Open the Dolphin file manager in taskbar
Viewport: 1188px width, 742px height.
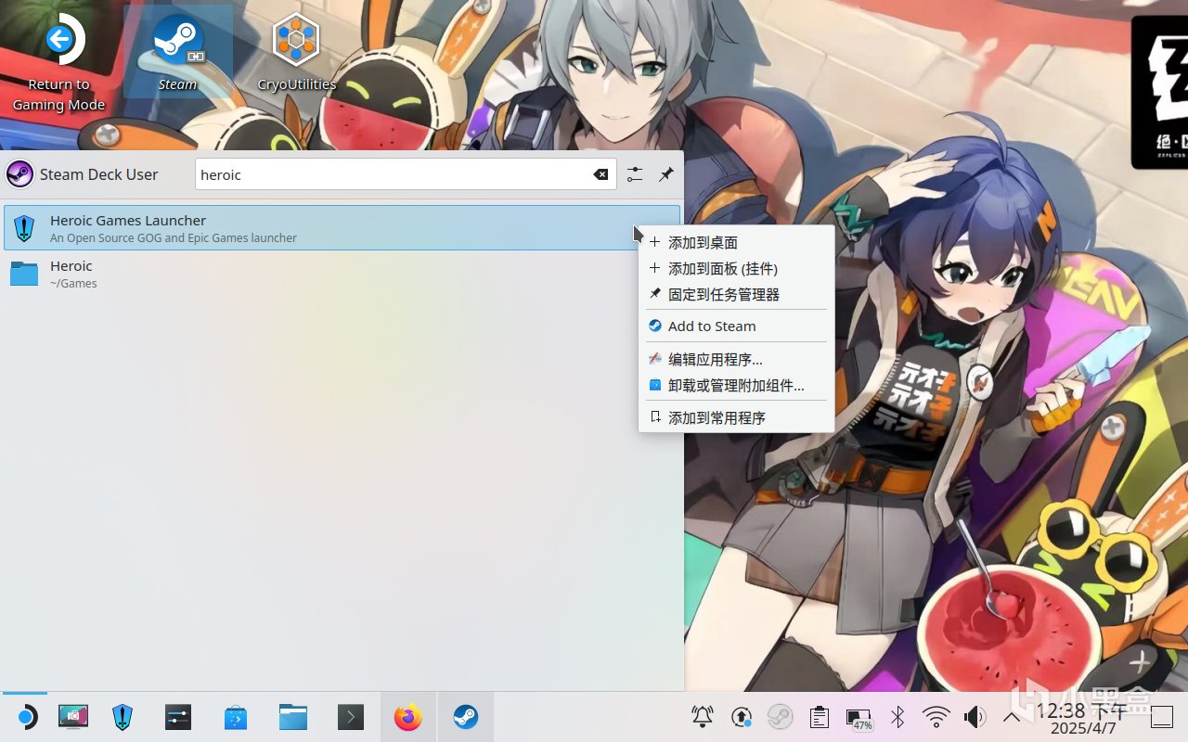point(292,717)
